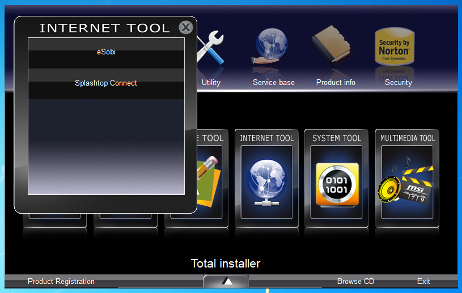This screenshot has width=462, height=293.
Task: Select Splashtop Connect in the list
Action: pyautogui.click(x=106, y=84)
